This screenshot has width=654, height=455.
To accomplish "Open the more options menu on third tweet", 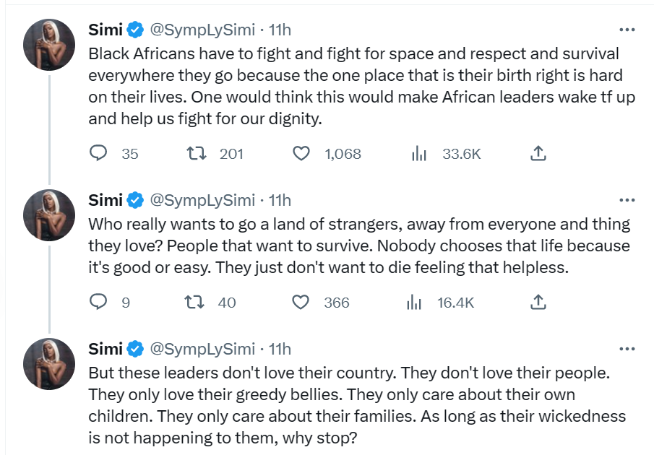I will coord(626,349).
